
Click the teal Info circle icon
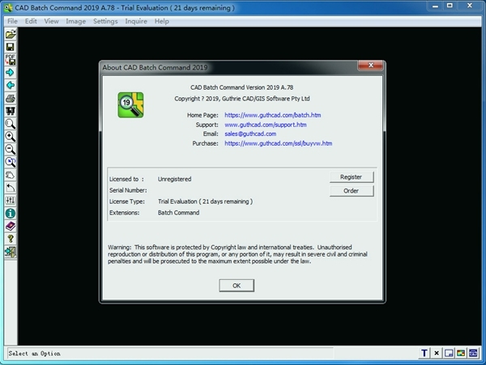(x=11, y=214)
